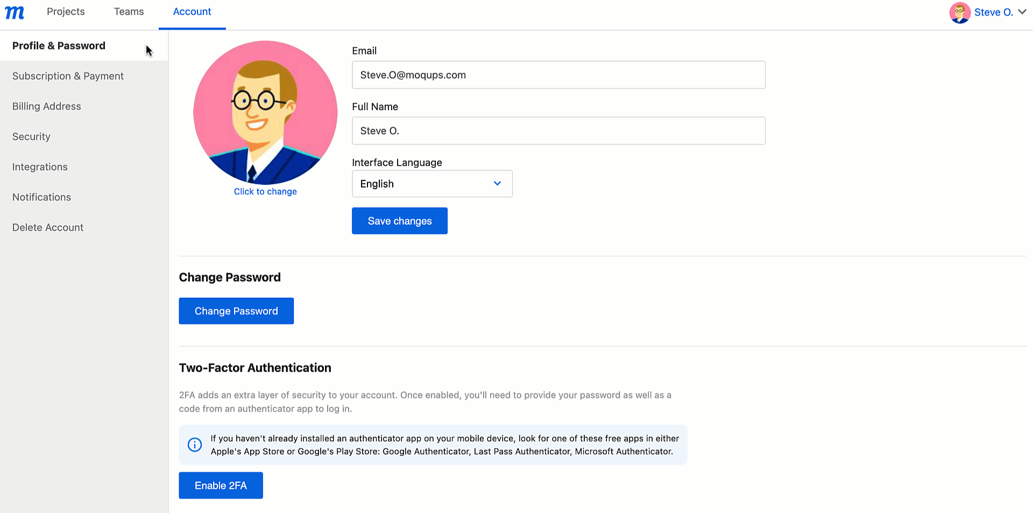The width and height of the screenshot is (1033, 513).
Task: Open Security settings
Action: point(31,137)
